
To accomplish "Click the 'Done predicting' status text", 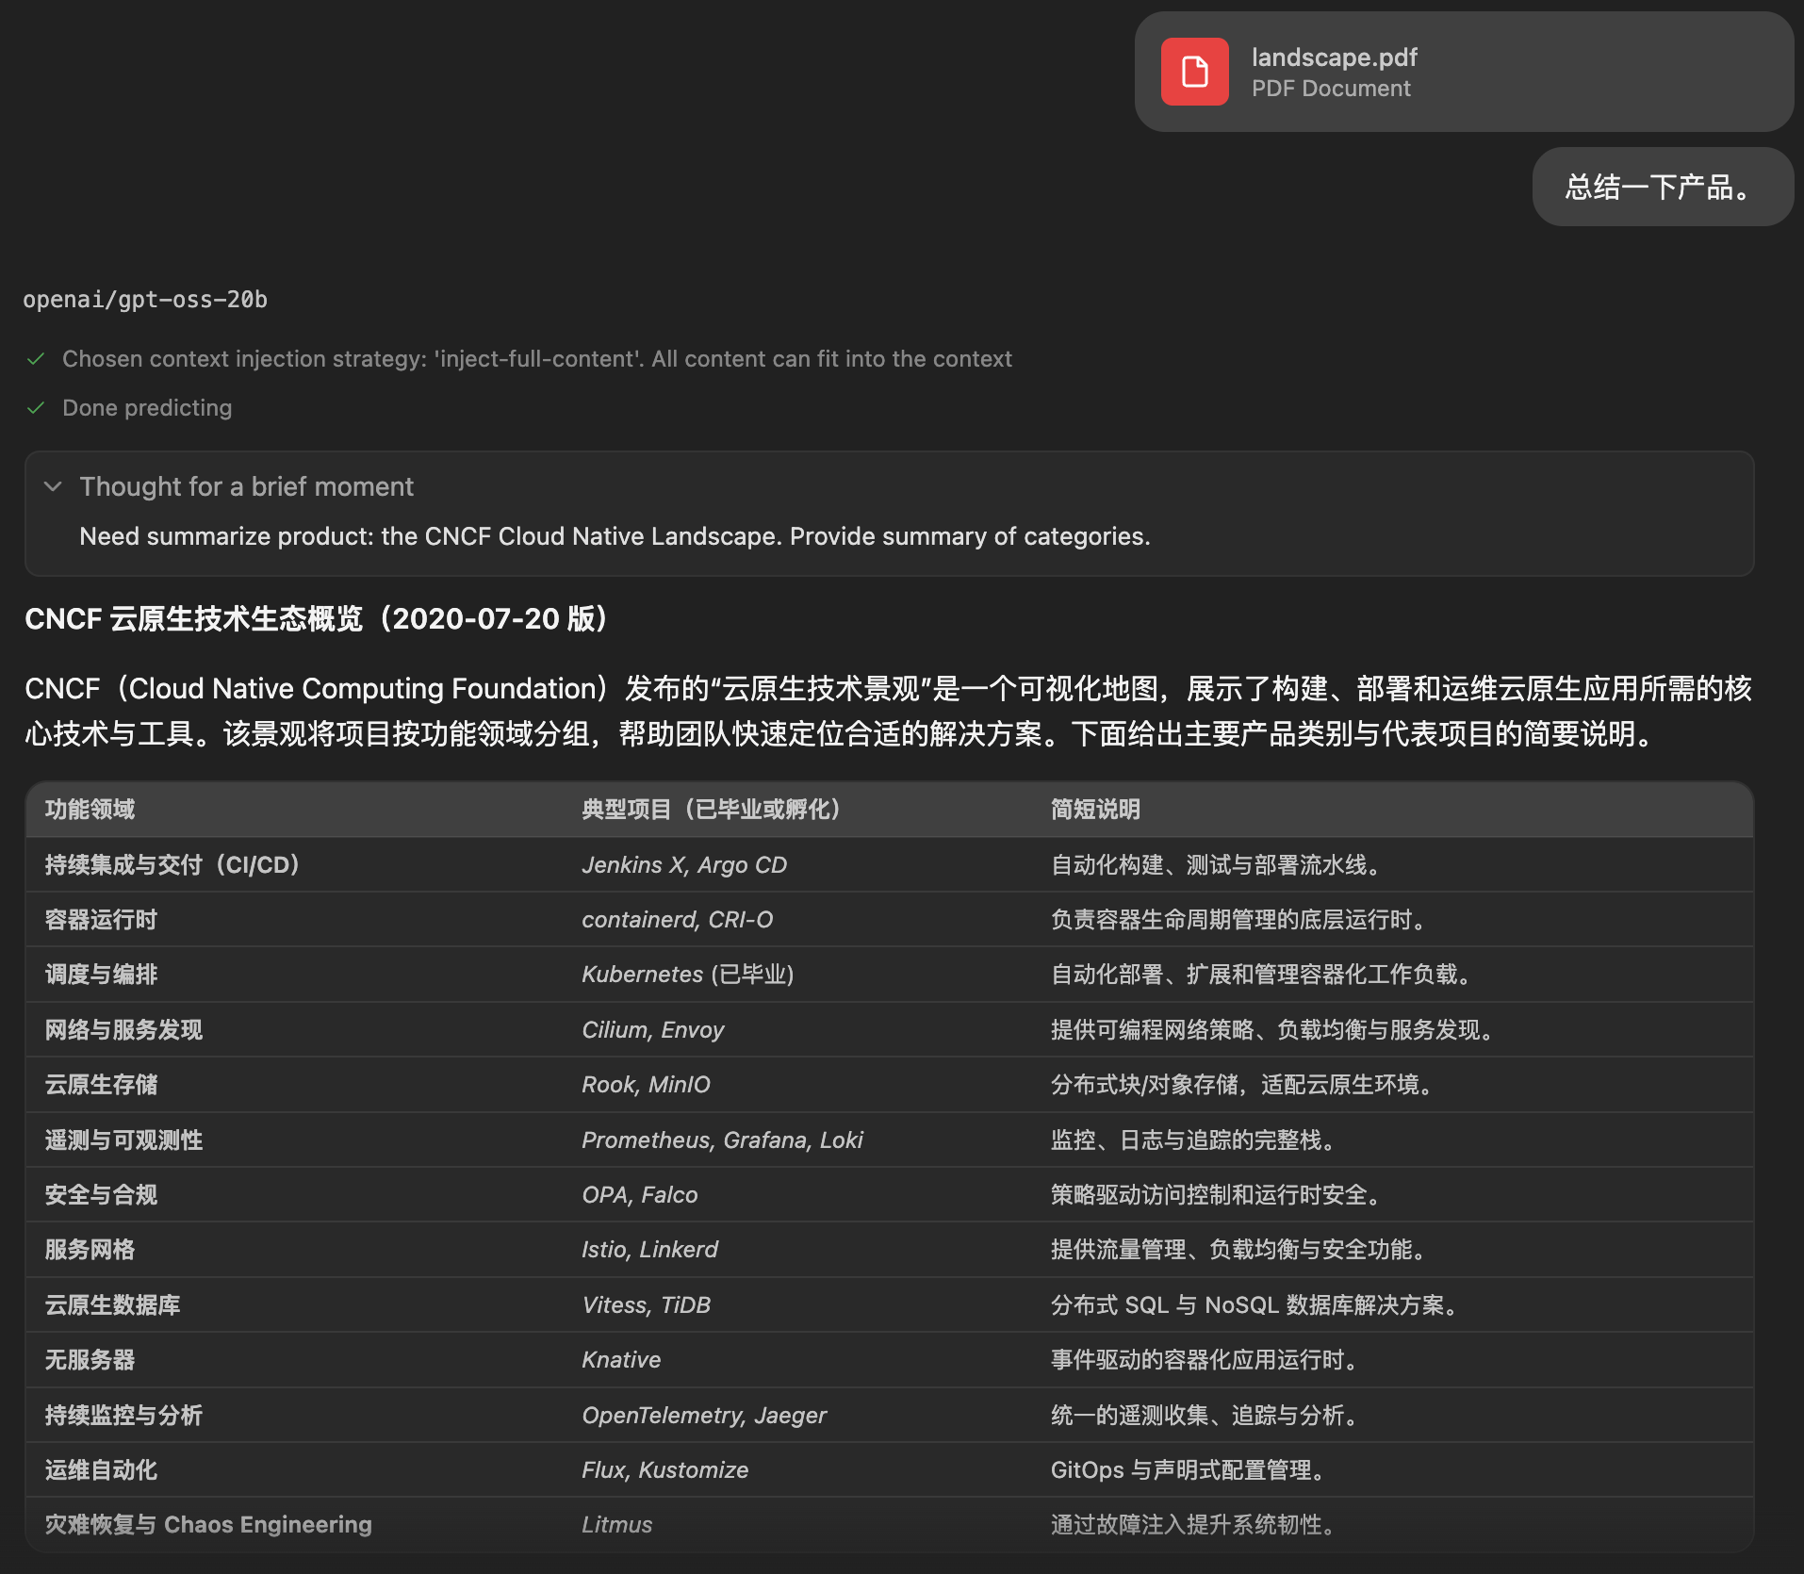I will click(147, 408).
